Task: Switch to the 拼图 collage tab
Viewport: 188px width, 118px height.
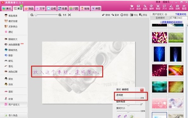Action: pos(96,9)
